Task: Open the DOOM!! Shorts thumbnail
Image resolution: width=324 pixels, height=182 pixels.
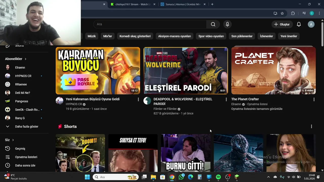Action: point(80,153)
